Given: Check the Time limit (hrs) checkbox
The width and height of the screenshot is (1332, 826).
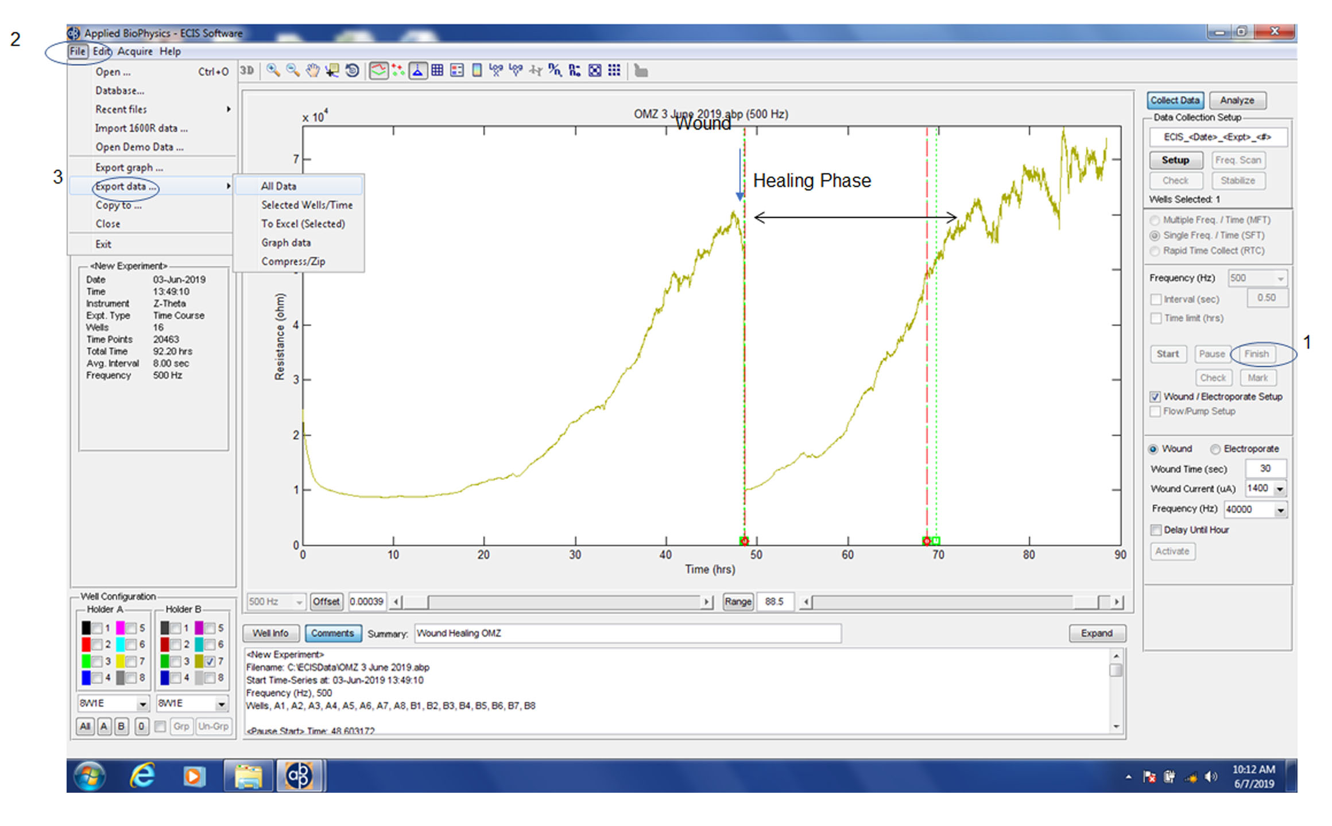Looking at the screenshot, I should [1156, 318].
